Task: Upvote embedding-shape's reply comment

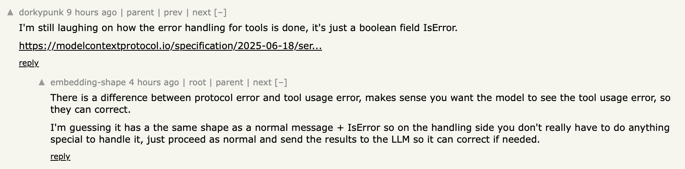Action: [42, 83]
